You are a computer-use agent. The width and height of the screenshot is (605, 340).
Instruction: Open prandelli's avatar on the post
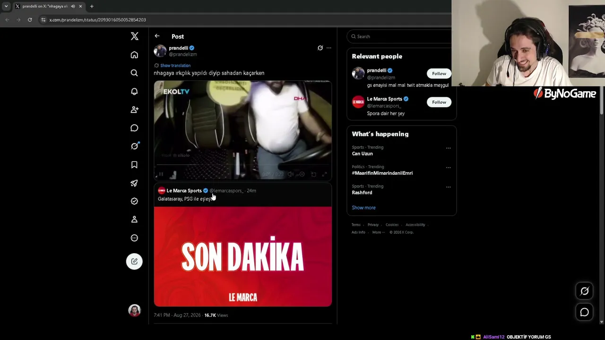coord(160,51)
